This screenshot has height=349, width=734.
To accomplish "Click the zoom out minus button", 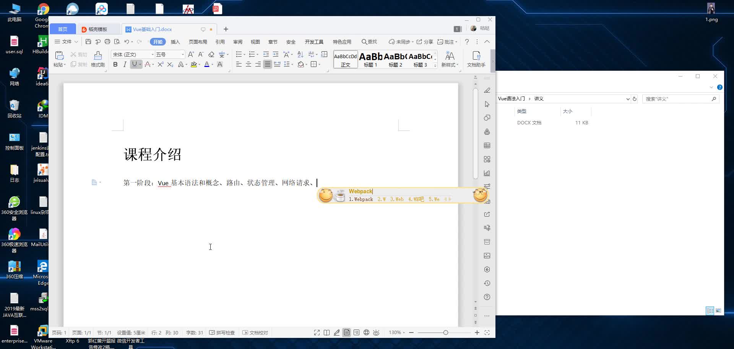I will 411,333.
